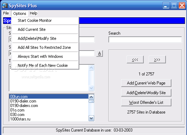Select 00fun.com in the site list
Image resolution: width=187 pixels, height=135 pixels.
tap(49, 97)
